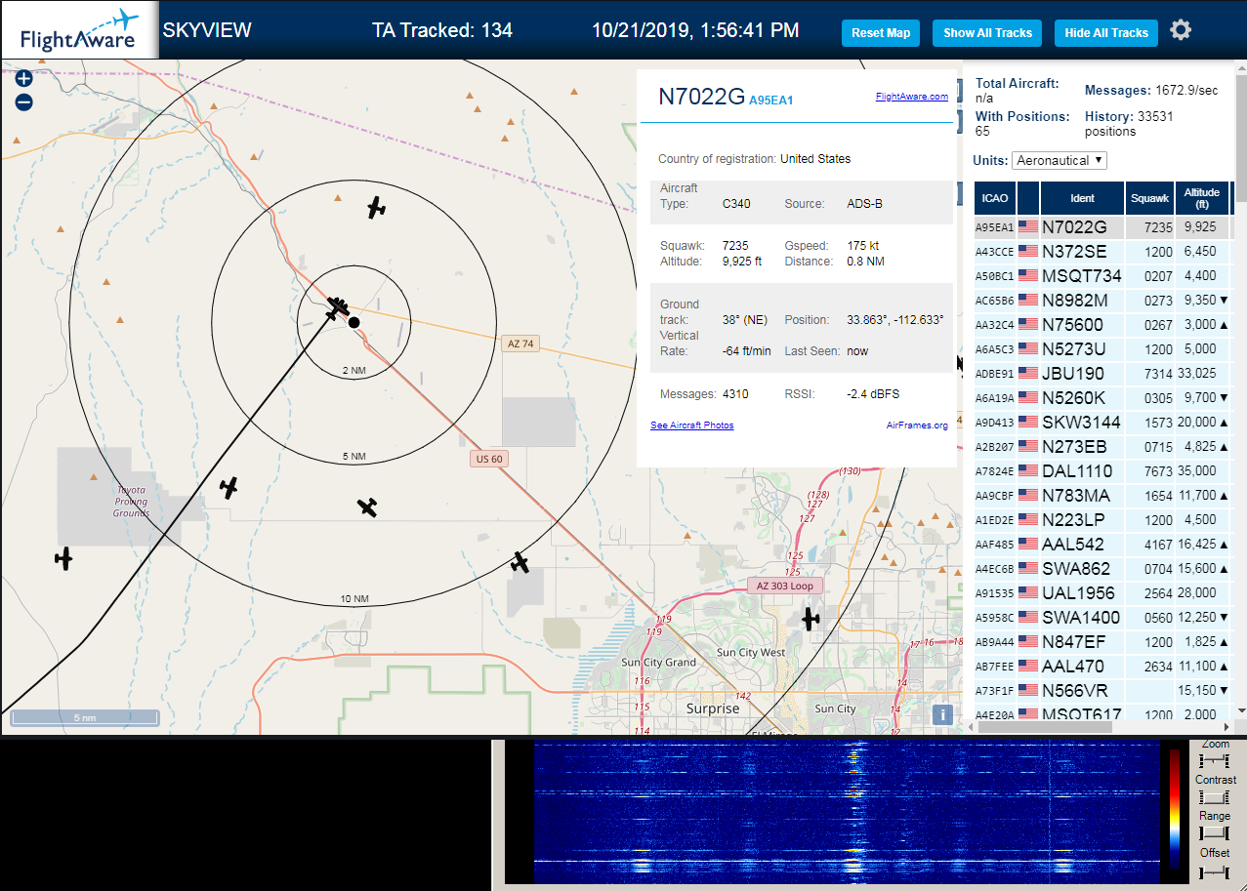1247x891 pixels.
Task: Click Hide All Tracks button
Action: (1106, 33)
